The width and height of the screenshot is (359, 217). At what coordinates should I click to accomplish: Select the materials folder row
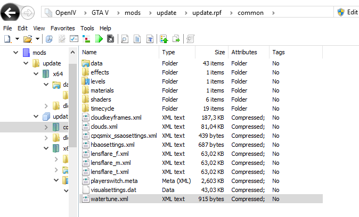click(x=201, y=90)
